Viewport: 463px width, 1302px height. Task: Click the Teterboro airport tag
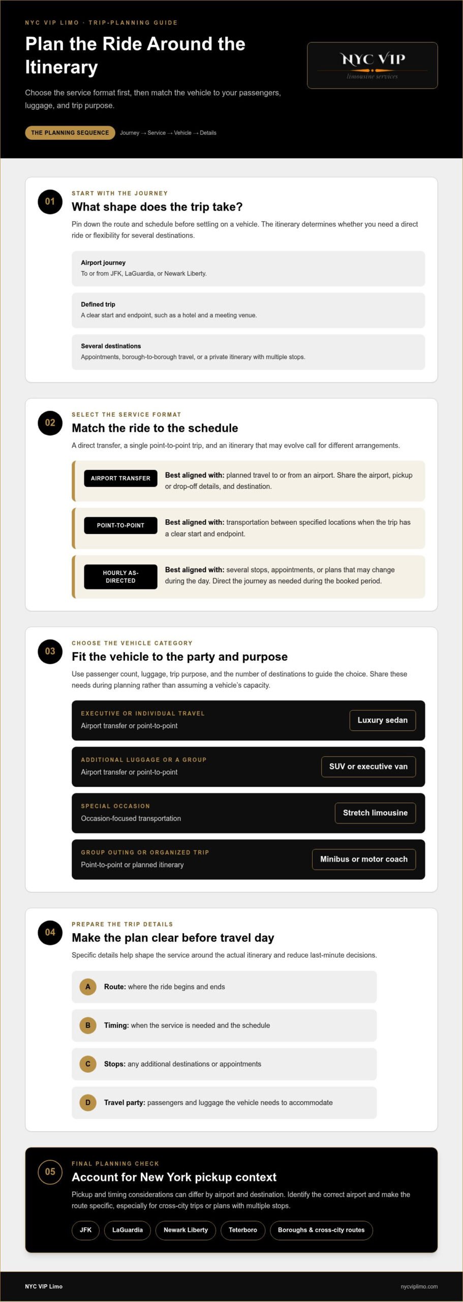tap(242, 1230)
